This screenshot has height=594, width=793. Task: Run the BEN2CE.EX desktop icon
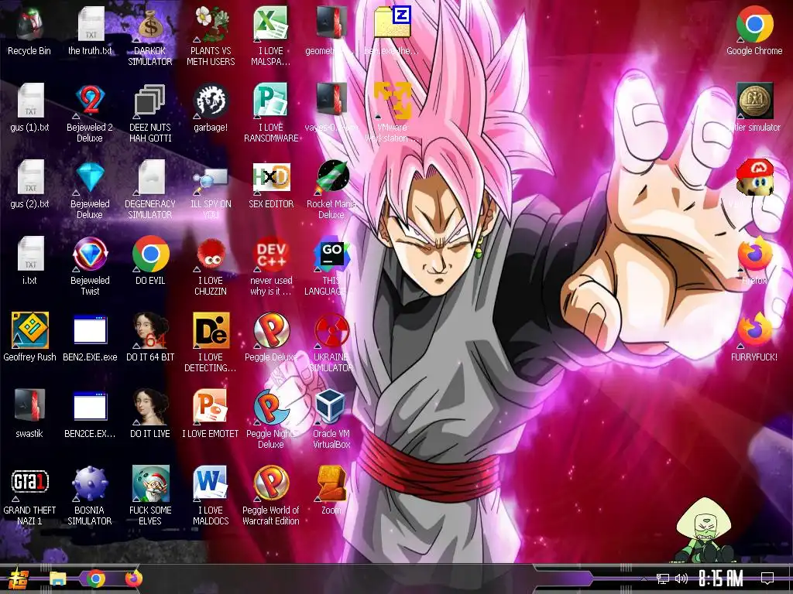[x=90, y=415]
